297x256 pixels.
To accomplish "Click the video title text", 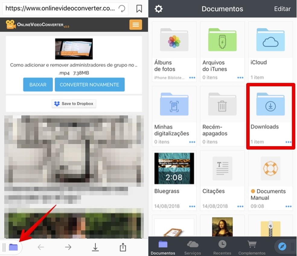I will tap(74, 65).
